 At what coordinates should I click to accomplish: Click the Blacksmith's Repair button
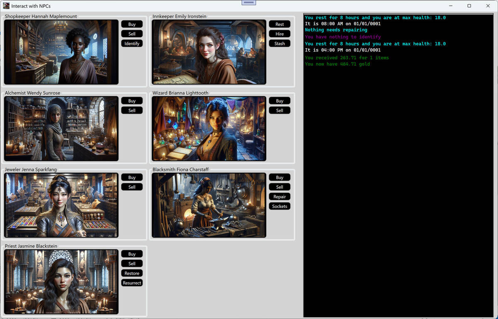point(280,197)
